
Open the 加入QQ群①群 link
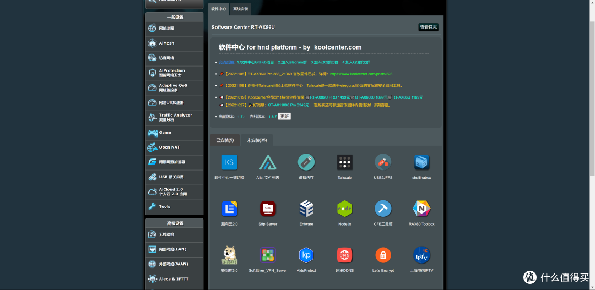(324, 62)
